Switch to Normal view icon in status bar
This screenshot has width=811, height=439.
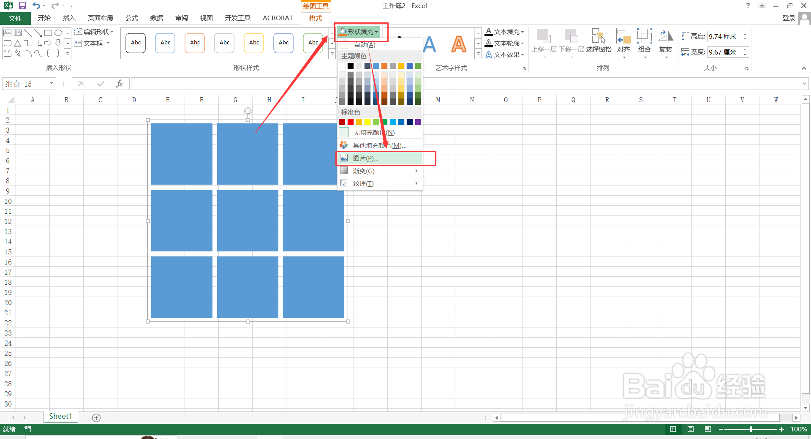673,429
